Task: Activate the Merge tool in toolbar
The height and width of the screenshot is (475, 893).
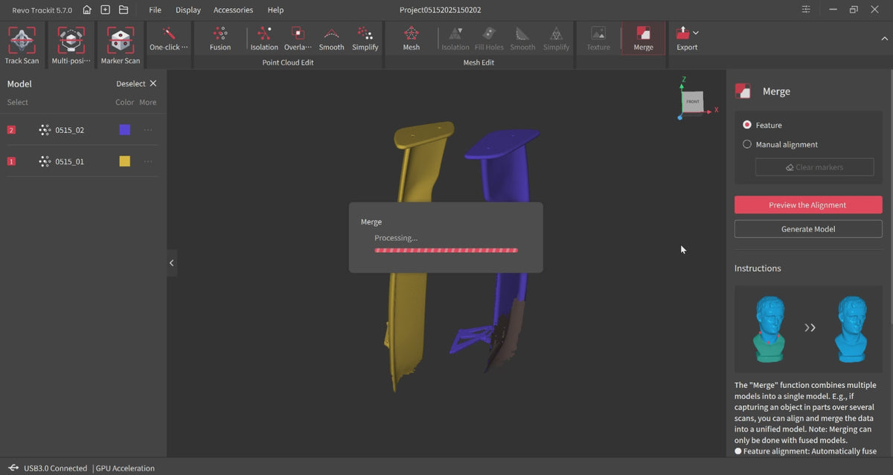Action: tap(643, 35)
